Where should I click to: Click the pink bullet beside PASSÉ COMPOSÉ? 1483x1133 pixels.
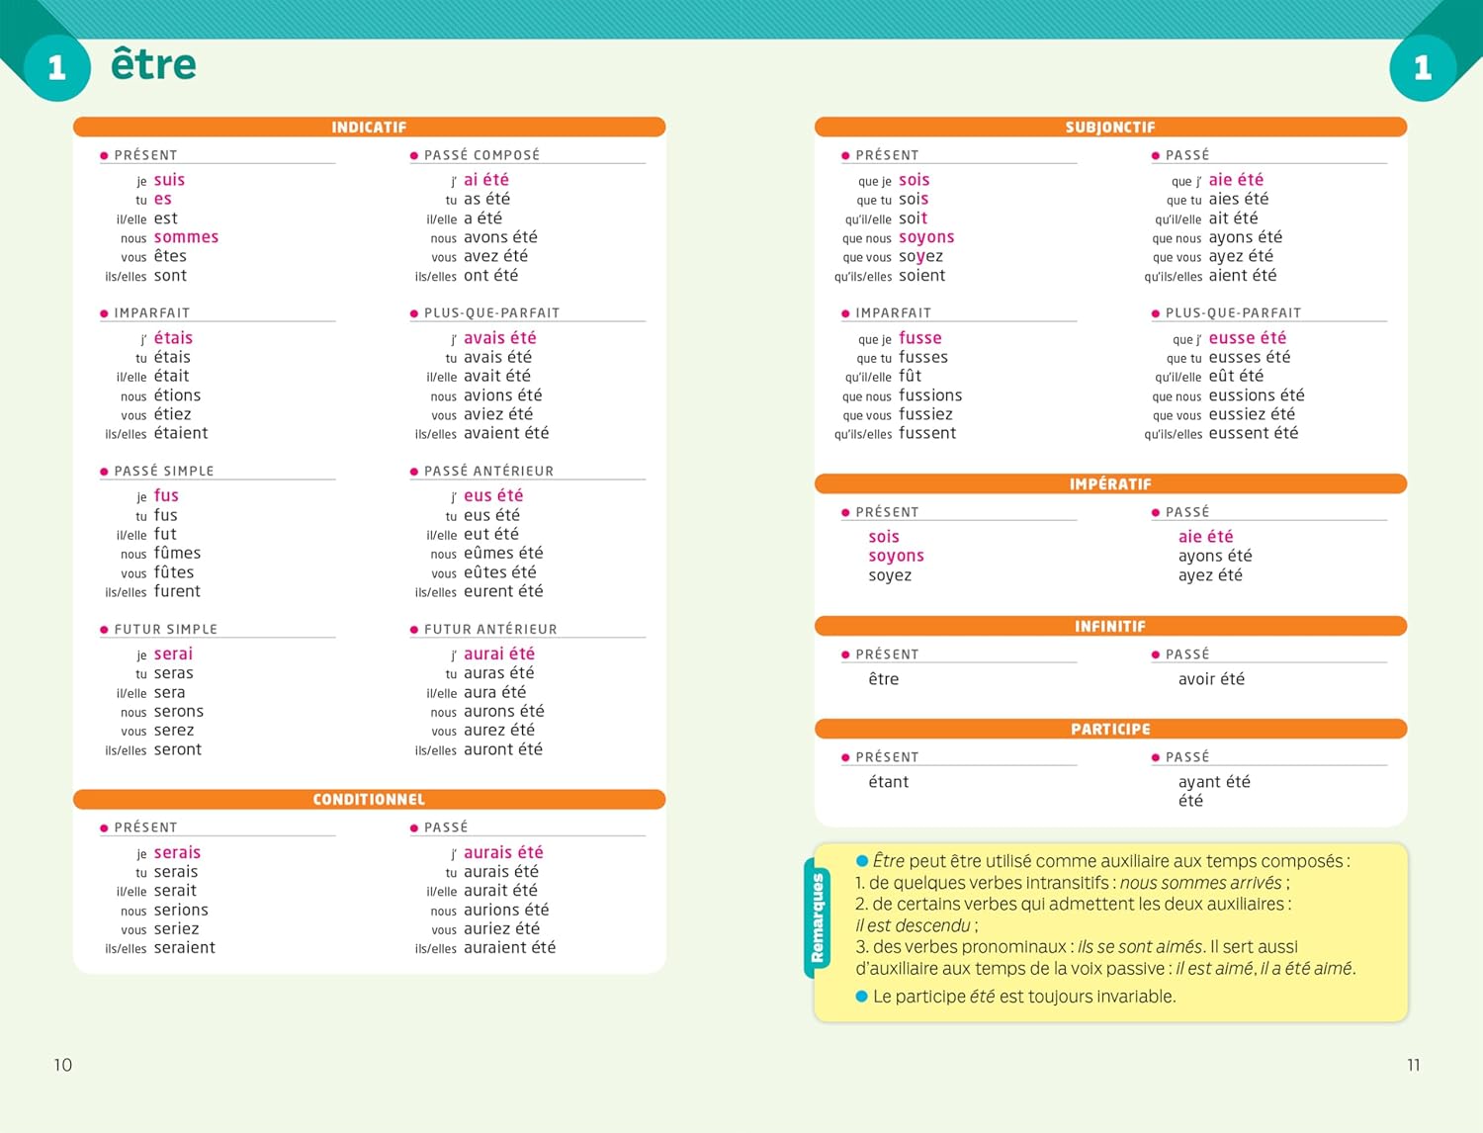pyautogui.click(x=414, y=155)
